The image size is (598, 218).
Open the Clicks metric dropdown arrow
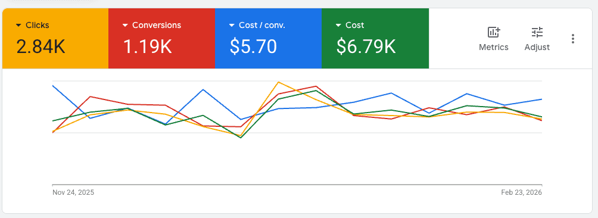[18, 25]
